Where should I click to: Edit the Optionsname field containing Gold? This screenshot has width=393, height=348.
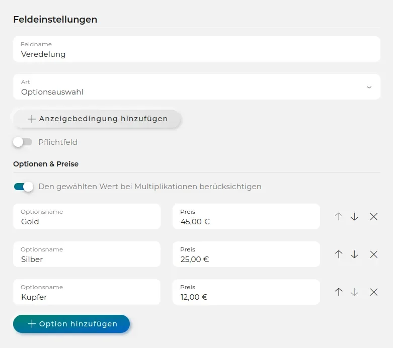[x=87, y=216]
